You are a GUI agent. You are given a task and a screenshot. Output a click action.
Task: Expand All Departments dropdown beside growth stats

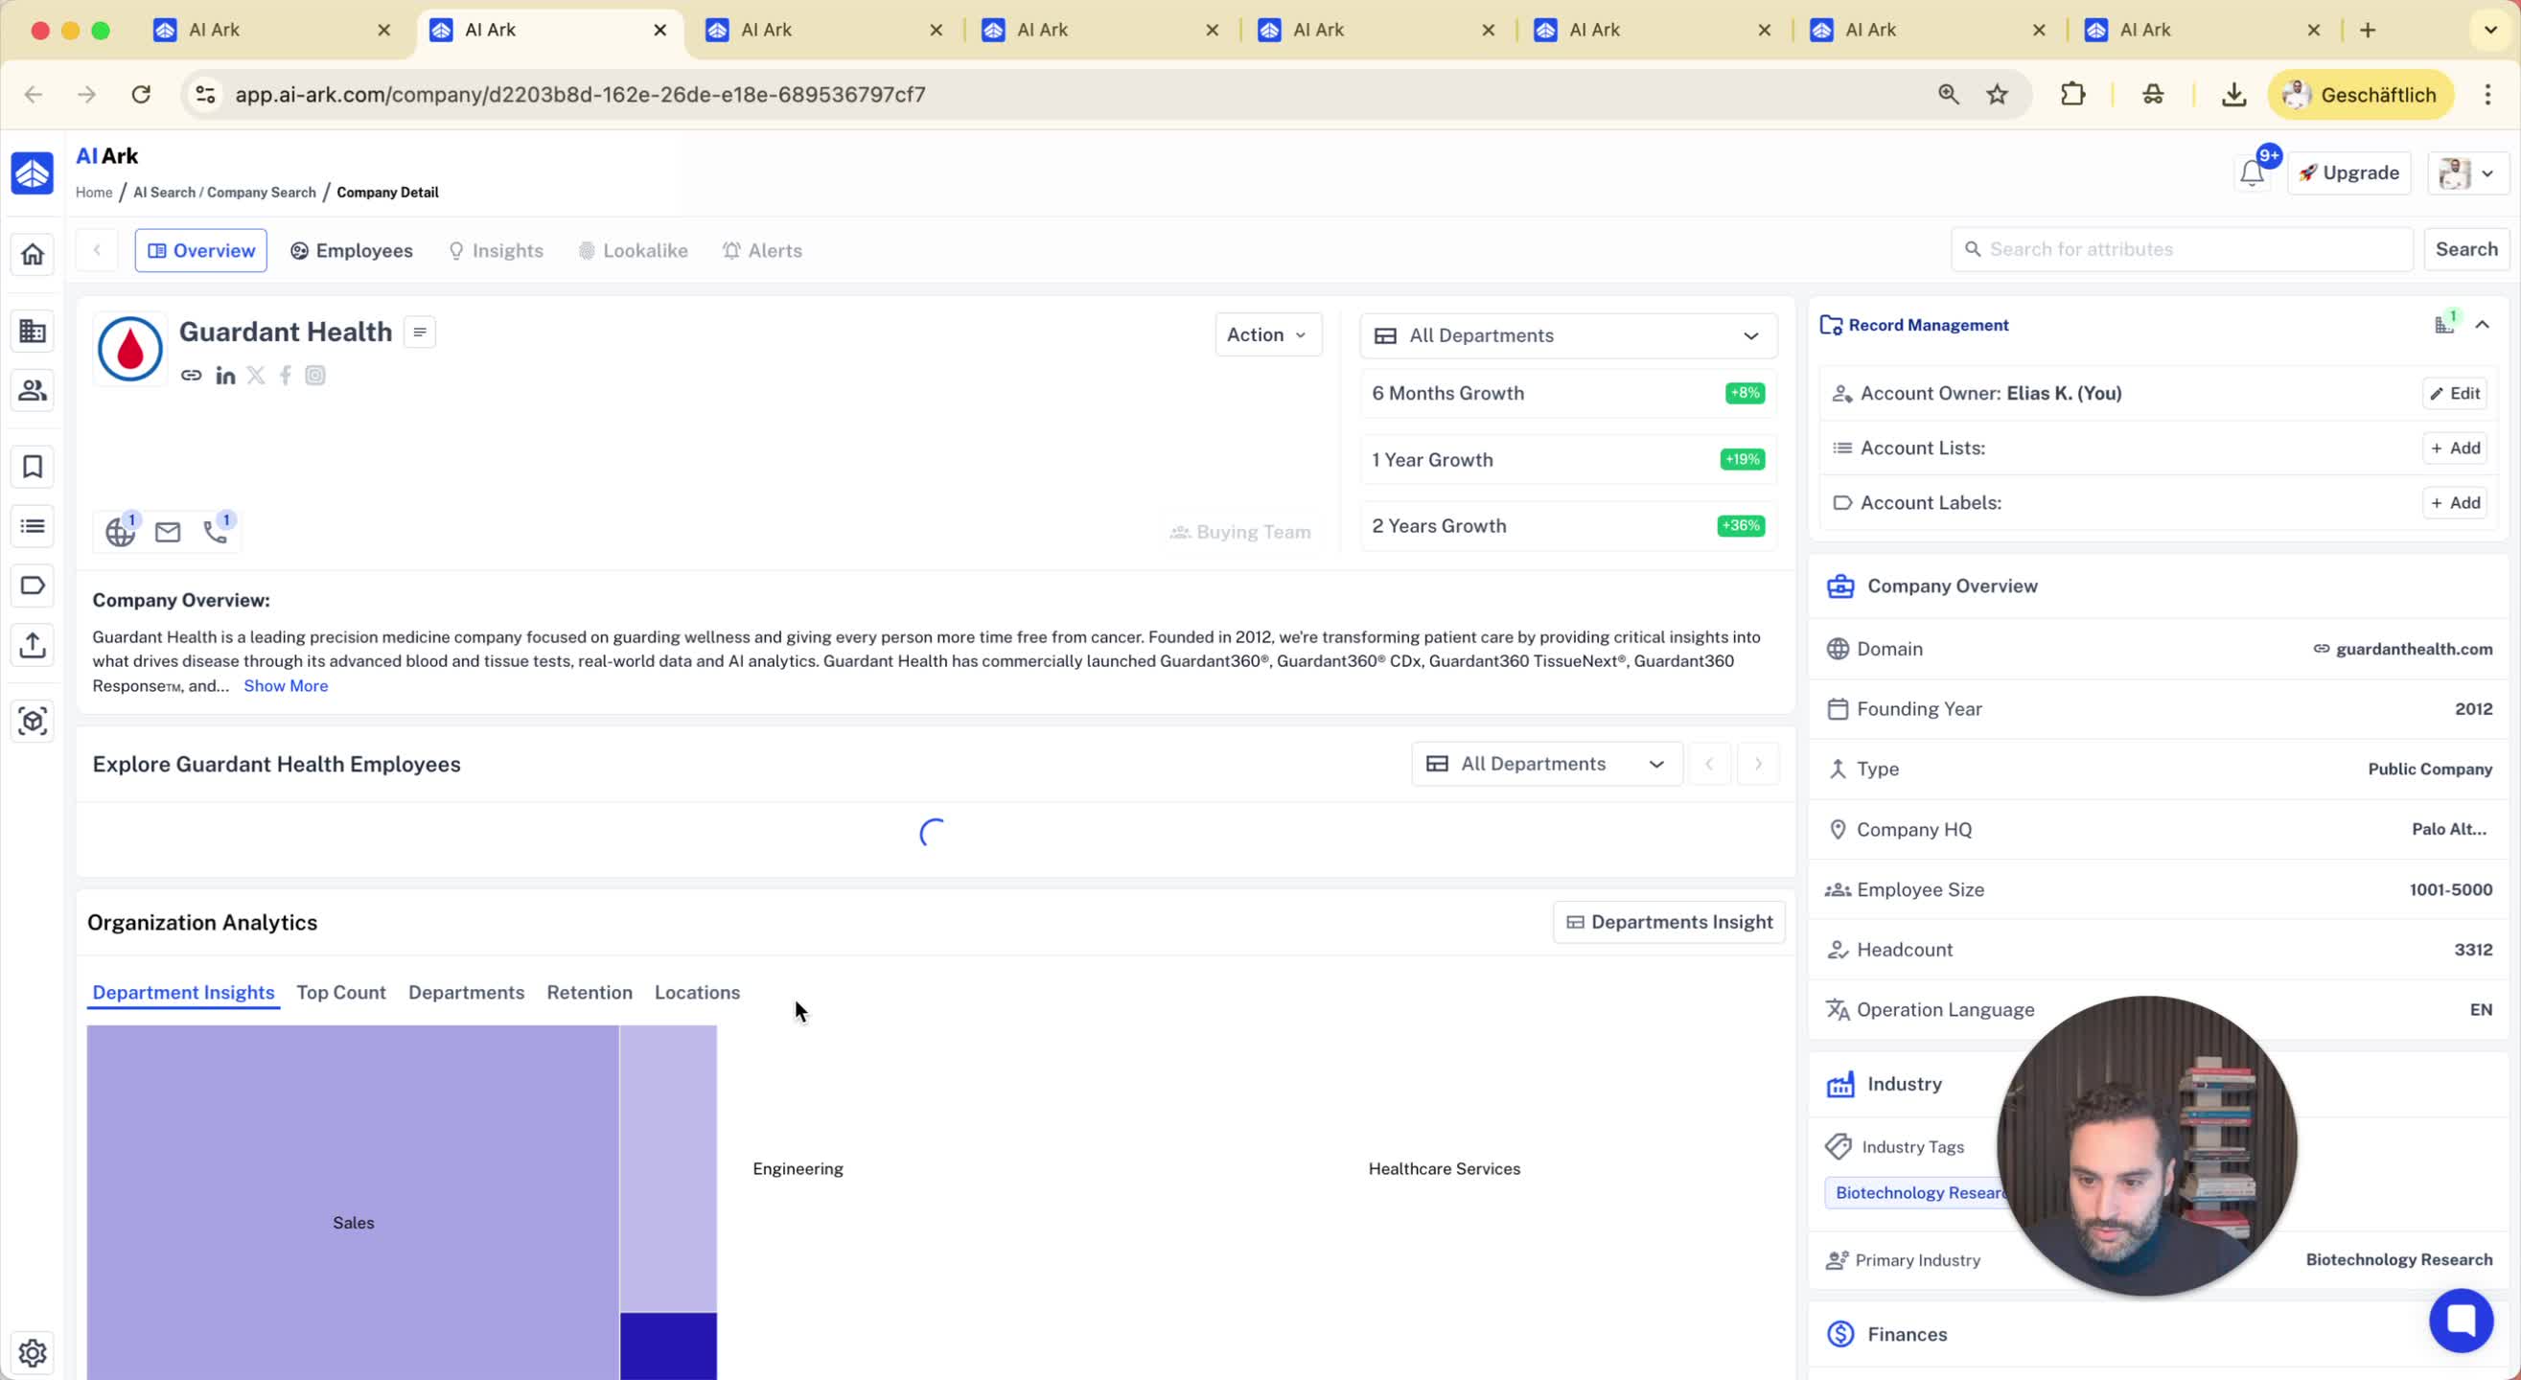1568,335
